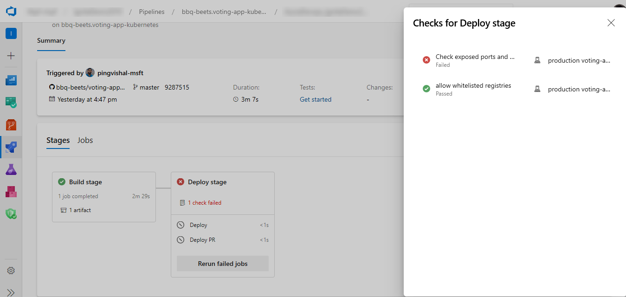The image size is (626, 297).
Task: Open Artifacts from the sidebar
Action: (11, 192)
